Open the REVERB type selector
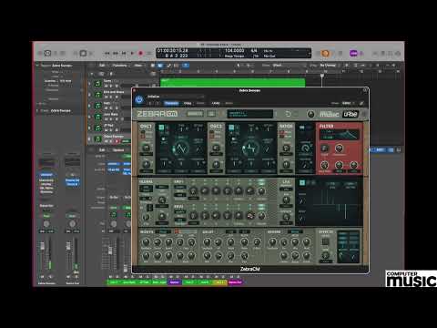Image resolution: width=437 pixels, height=328 pixels. pos(295,231)
